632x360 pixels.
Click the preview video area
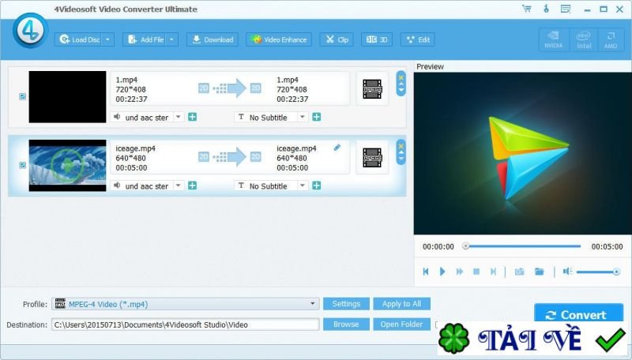[x=523, y=153]
